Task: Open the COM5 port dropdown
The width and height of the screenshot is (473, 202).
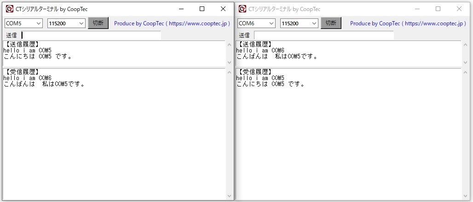Action: coord(23,23)
